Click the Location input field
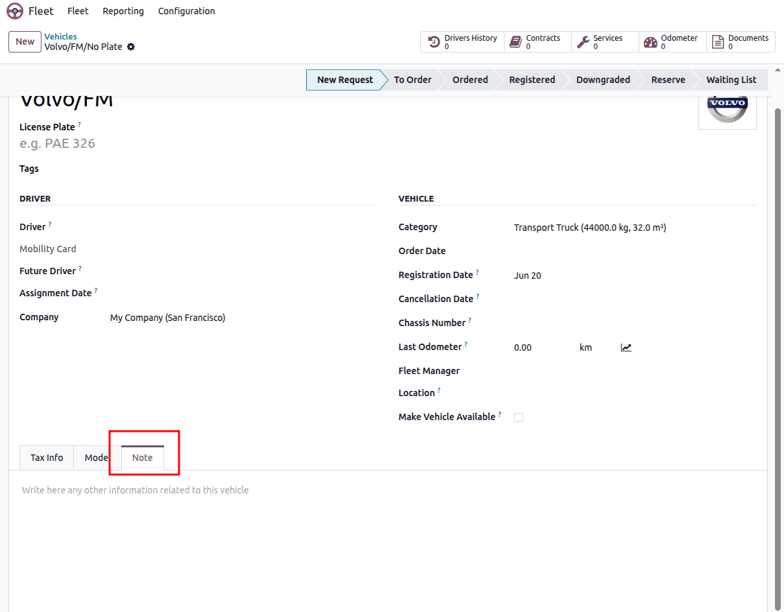This screenshot has width=784, height=612. (x=635, y=394)
